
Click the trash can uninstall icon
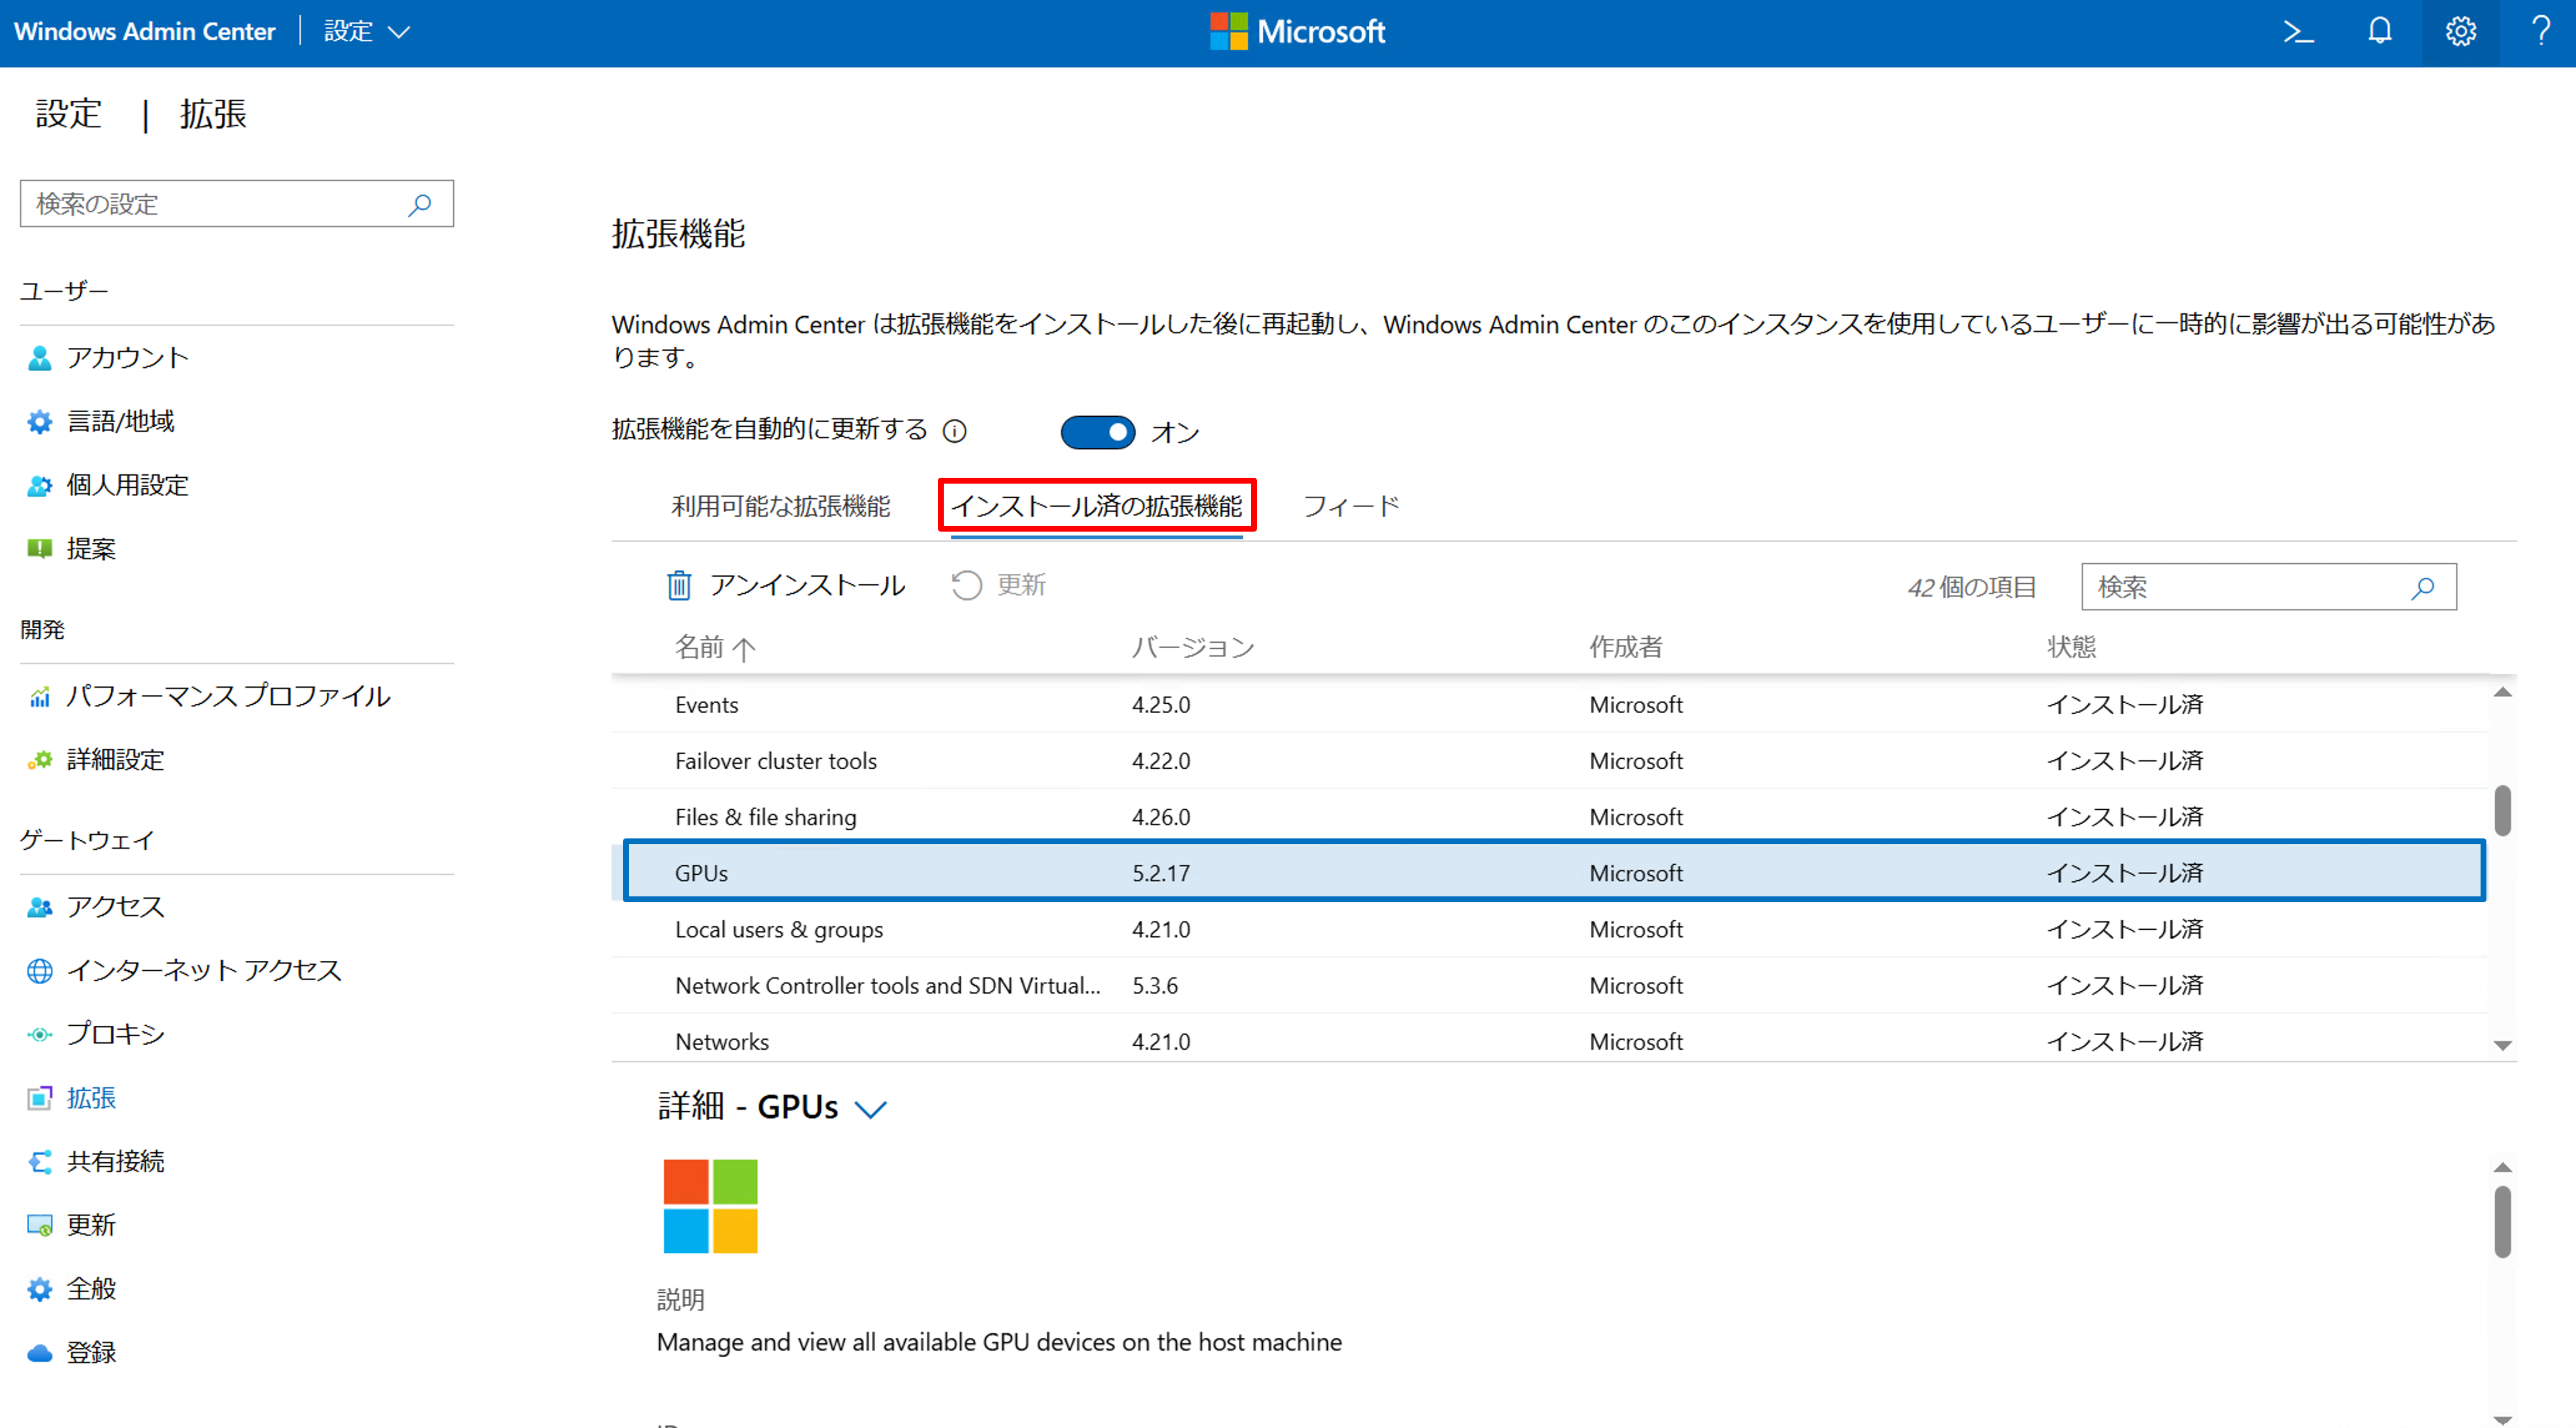(679, 585)
